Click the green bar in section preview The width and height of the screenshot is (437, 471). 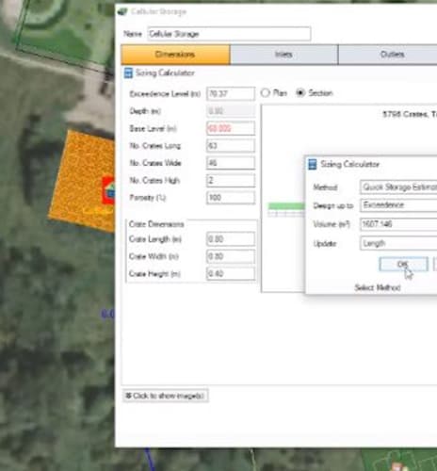pos(286,206)
